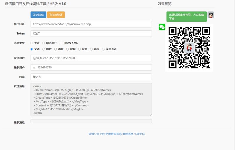
Task: Click the green chat message bubble
Action: [187, 17]
